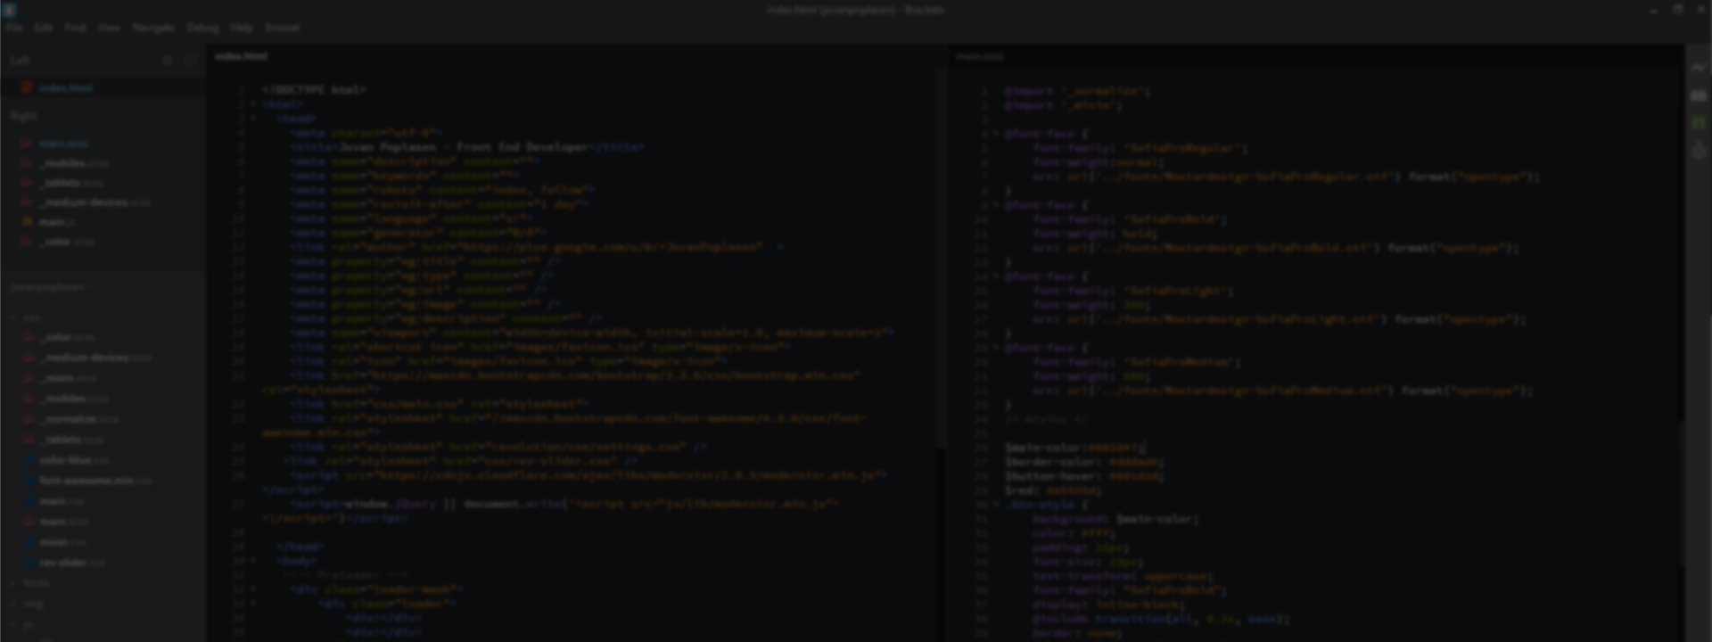This screenshot has width=1712, height=642.
Task: Open the Debug menu
Action: pyautogui.click(x=202, y=28)
